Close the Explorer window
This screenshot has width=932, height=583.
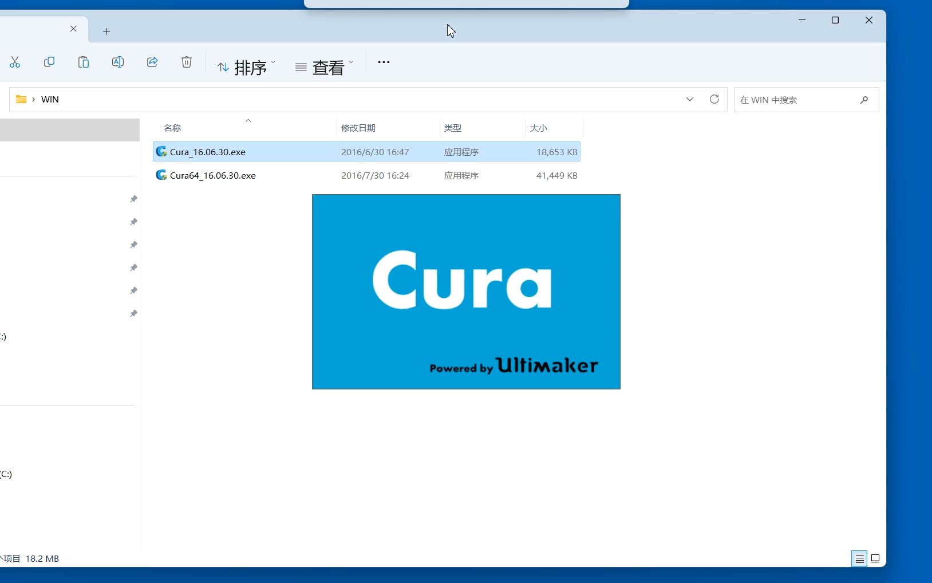click(869, 20)
